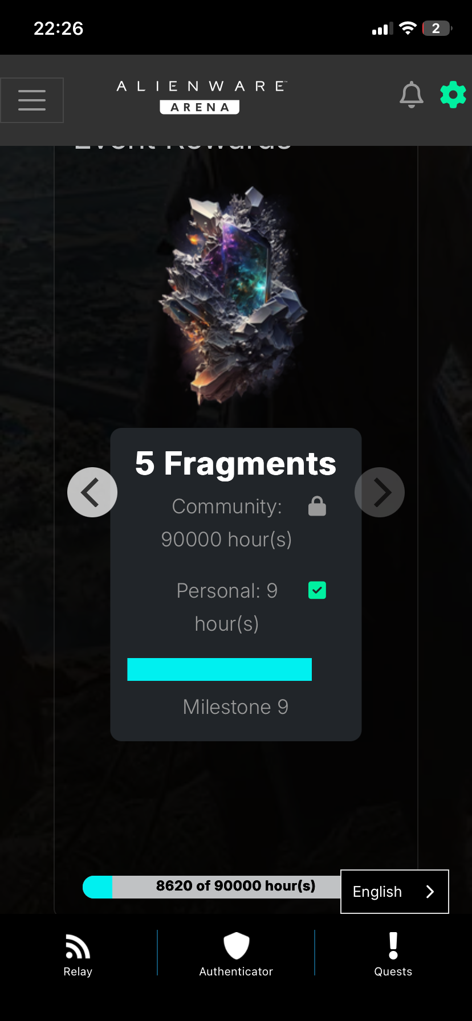Image resolution: width=472 pixels, height=1021 pixels.
Task: Click the Milestone 9 label
Action: (x=236, y=707)
